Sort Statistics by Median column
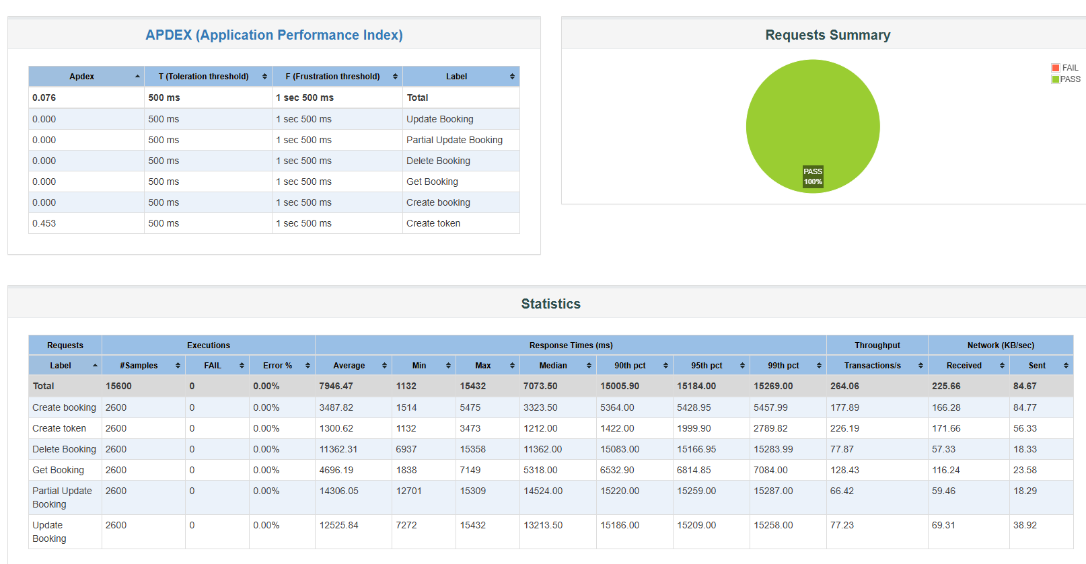 (x=558, y=366)
